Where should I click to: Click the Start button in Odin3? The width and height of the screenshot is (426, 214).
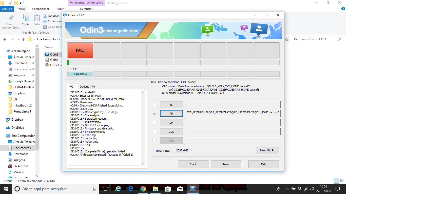point(193,164)
